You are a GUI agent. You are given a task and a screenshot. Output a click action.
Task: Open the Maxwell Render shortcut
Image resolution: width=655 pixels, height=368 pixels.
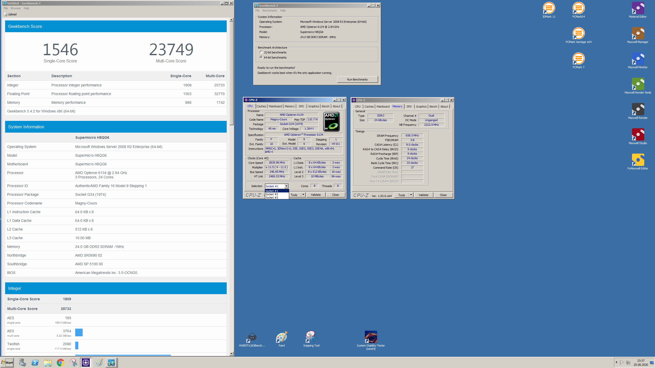pyautogui.click(x=638, y=111)
